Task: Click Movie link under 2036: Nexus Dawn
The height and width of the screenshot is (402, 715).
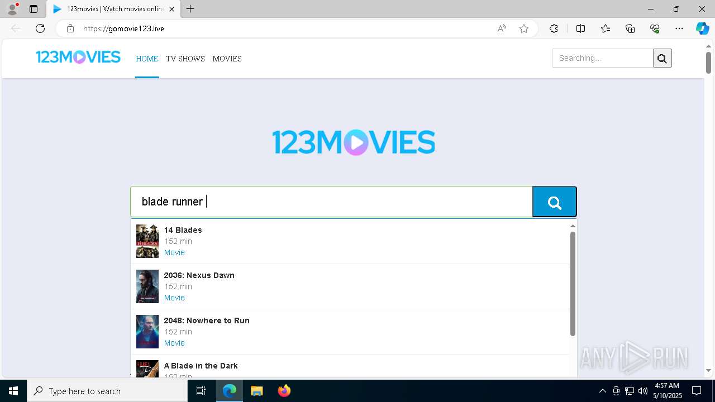Action: [x=174, y=298]
